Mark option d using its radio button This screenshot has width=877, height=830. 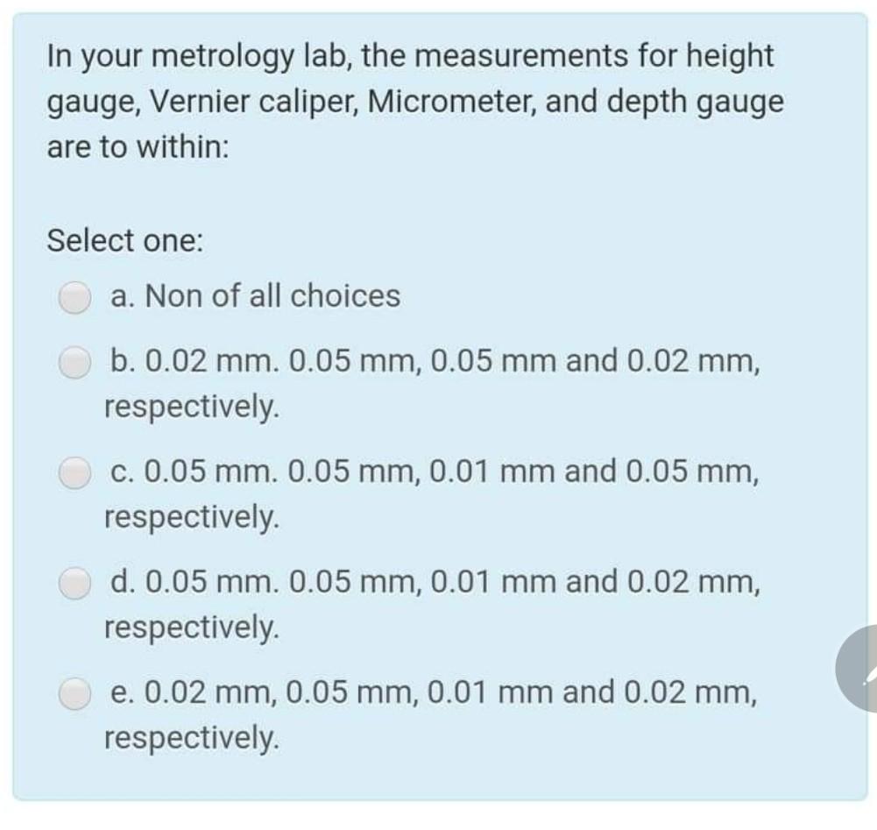[x=74, y=581]
